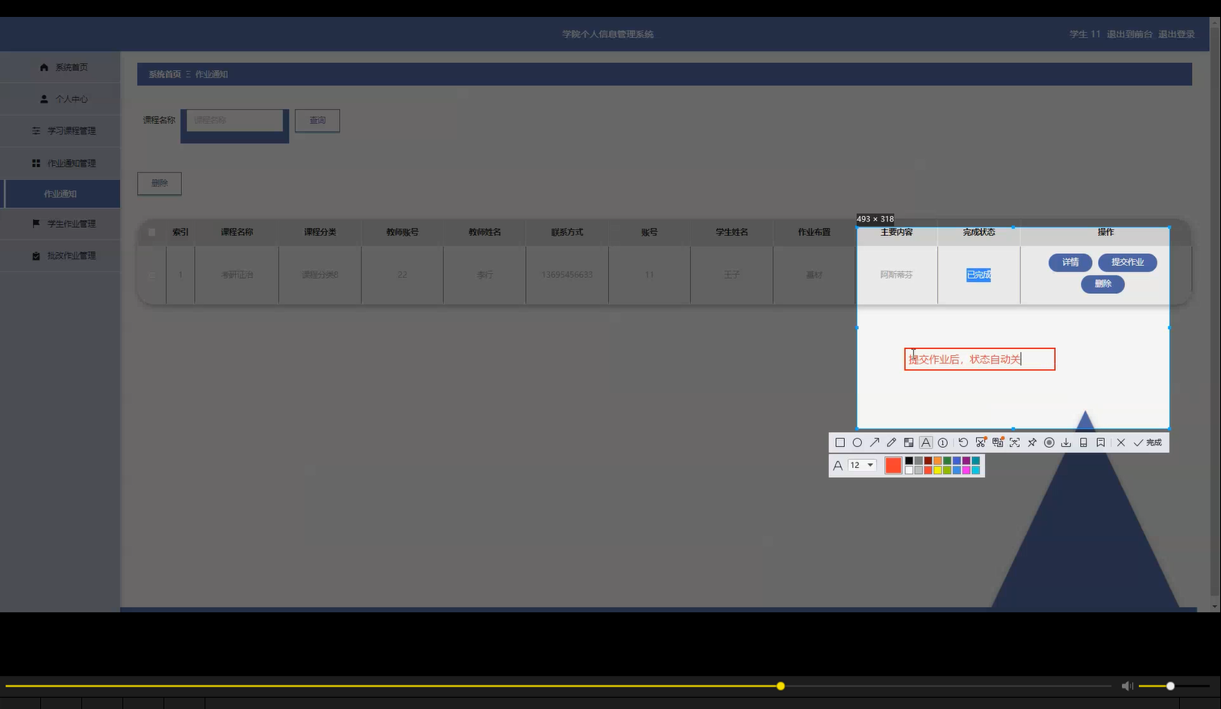Choose the white color swatch
1221x709 pixels.
909,471
